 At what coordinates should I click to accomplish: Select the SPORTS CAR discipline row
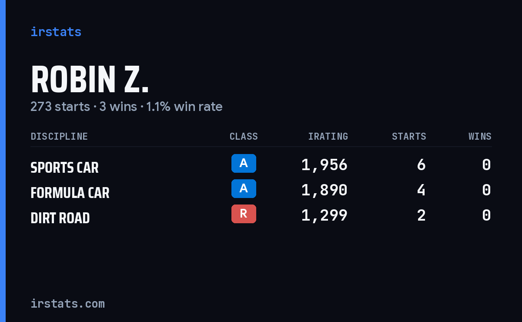point(261,165)
